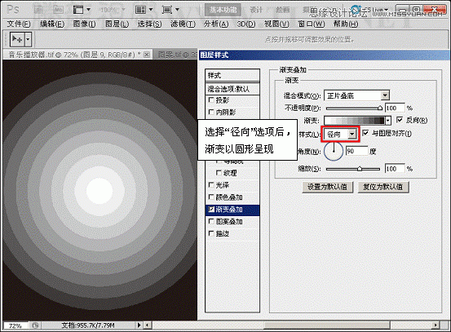This screenshot has height=332, width=451.
Task: Click the gradient preview swatch to edit
Action: [x=354, y=121]
